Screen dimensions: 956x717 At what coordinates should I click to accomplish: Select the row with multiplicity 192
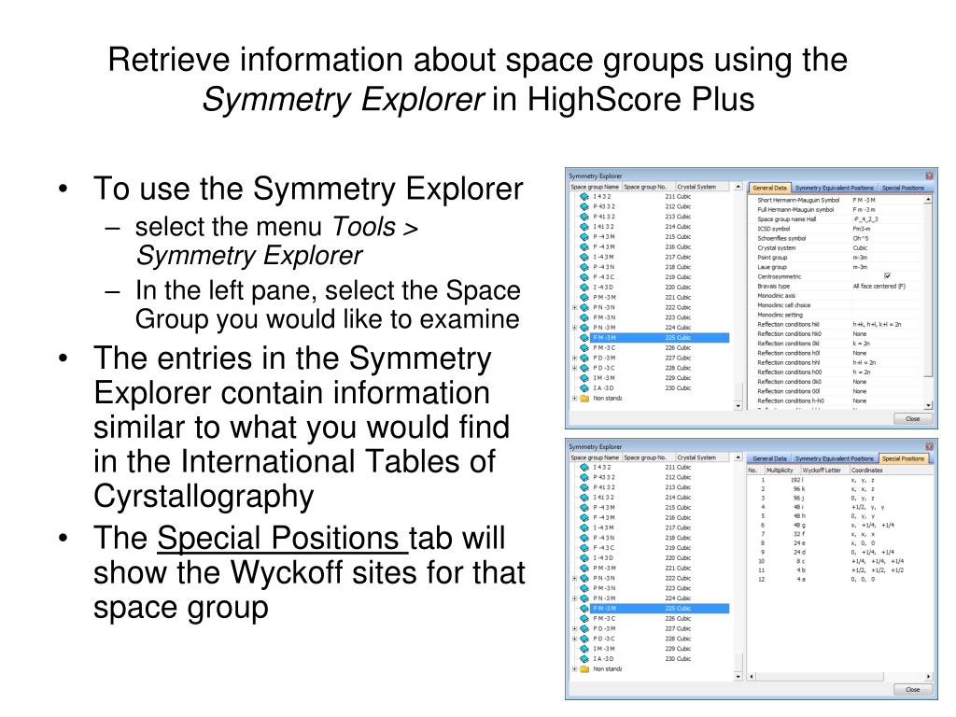click(839, 480)
